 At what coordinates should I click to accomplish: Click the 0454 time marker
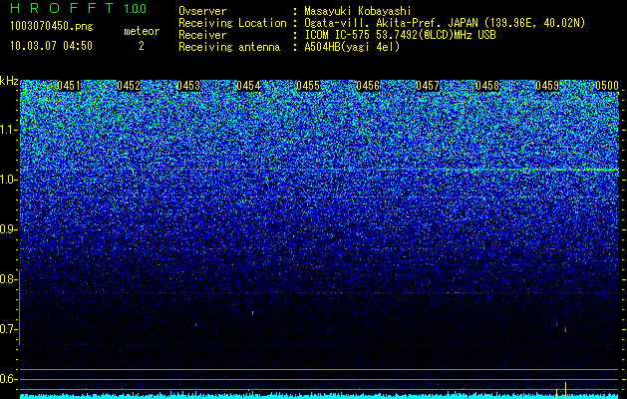[248, 86]
